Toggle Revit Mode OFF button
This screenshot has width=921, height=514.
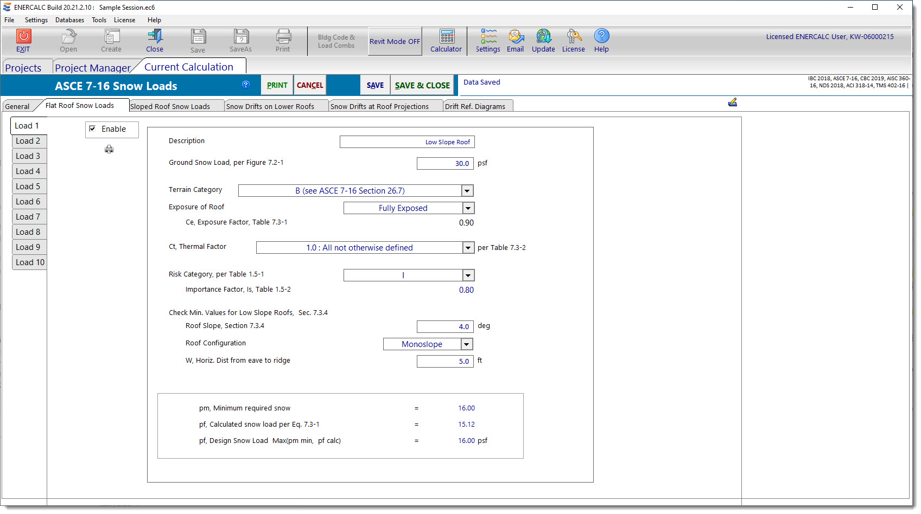pos(395,42)
